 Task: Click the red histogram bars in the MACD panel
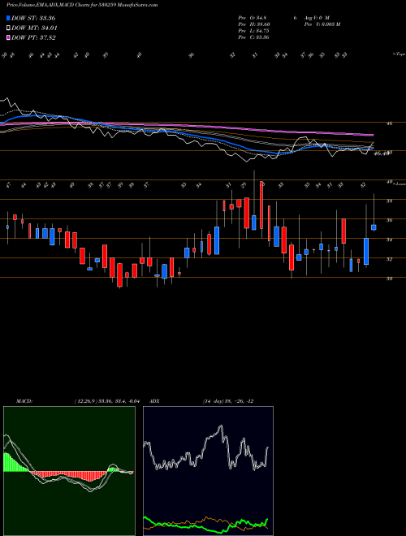tap(68, 476)
